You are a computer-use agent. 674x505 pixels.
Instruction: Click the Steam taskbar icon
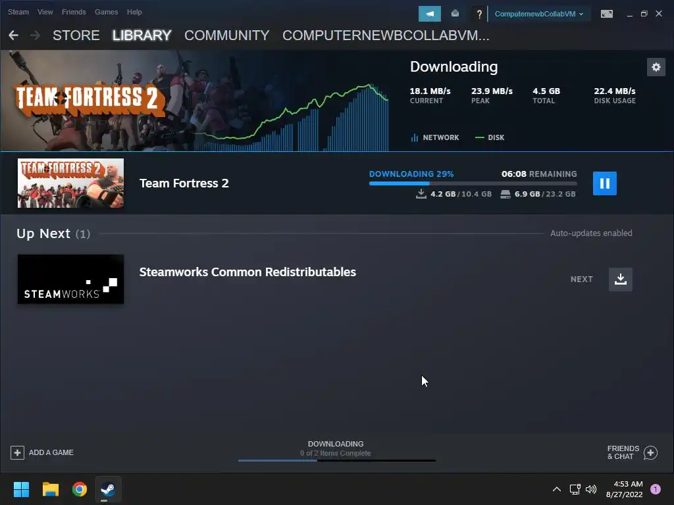pyautogui.click(x=108, y=489)
